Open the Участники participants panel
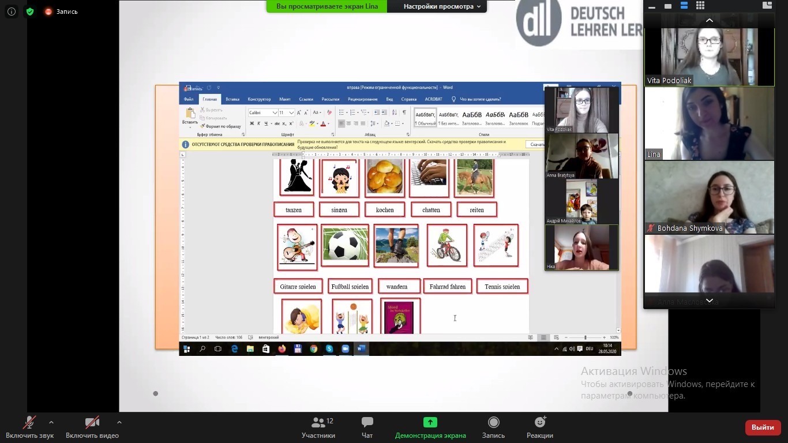The image size is (788, 443). pos(318,427)
